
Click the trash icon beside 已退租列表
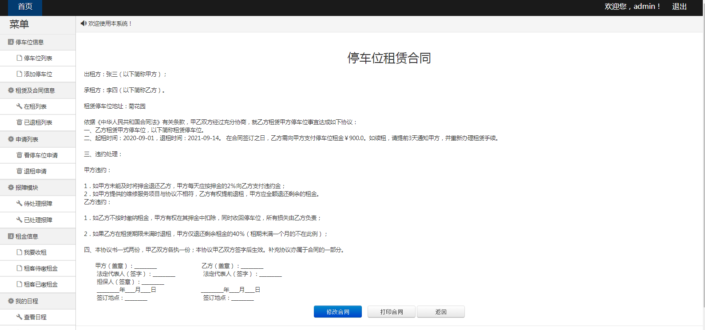[x=20, y=122]
